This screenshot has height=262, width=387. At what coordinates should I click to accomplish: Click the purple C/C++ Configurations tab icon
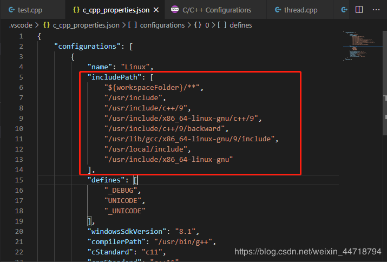(175, 10)
